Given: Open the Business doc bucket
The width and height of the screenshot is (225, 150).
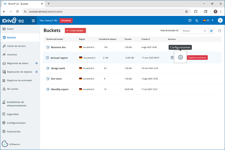Looking at the screenshot, I should tap(58, 47).
